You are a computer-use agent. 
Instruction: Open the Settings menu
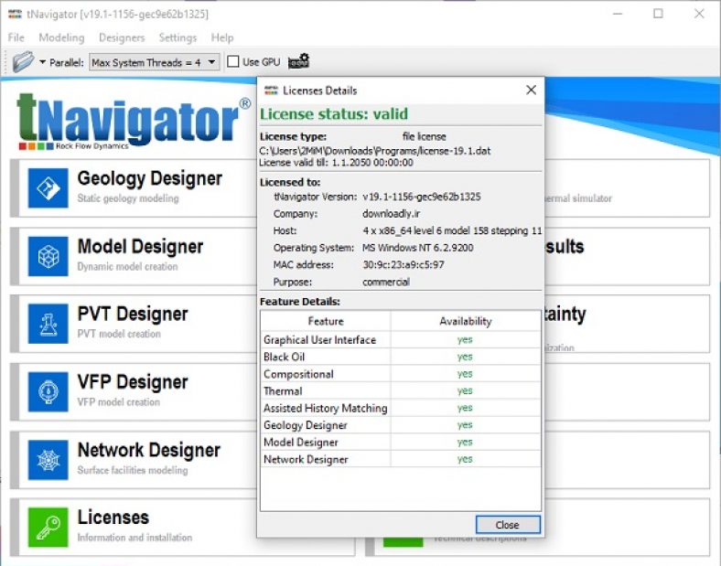point(178,37)
